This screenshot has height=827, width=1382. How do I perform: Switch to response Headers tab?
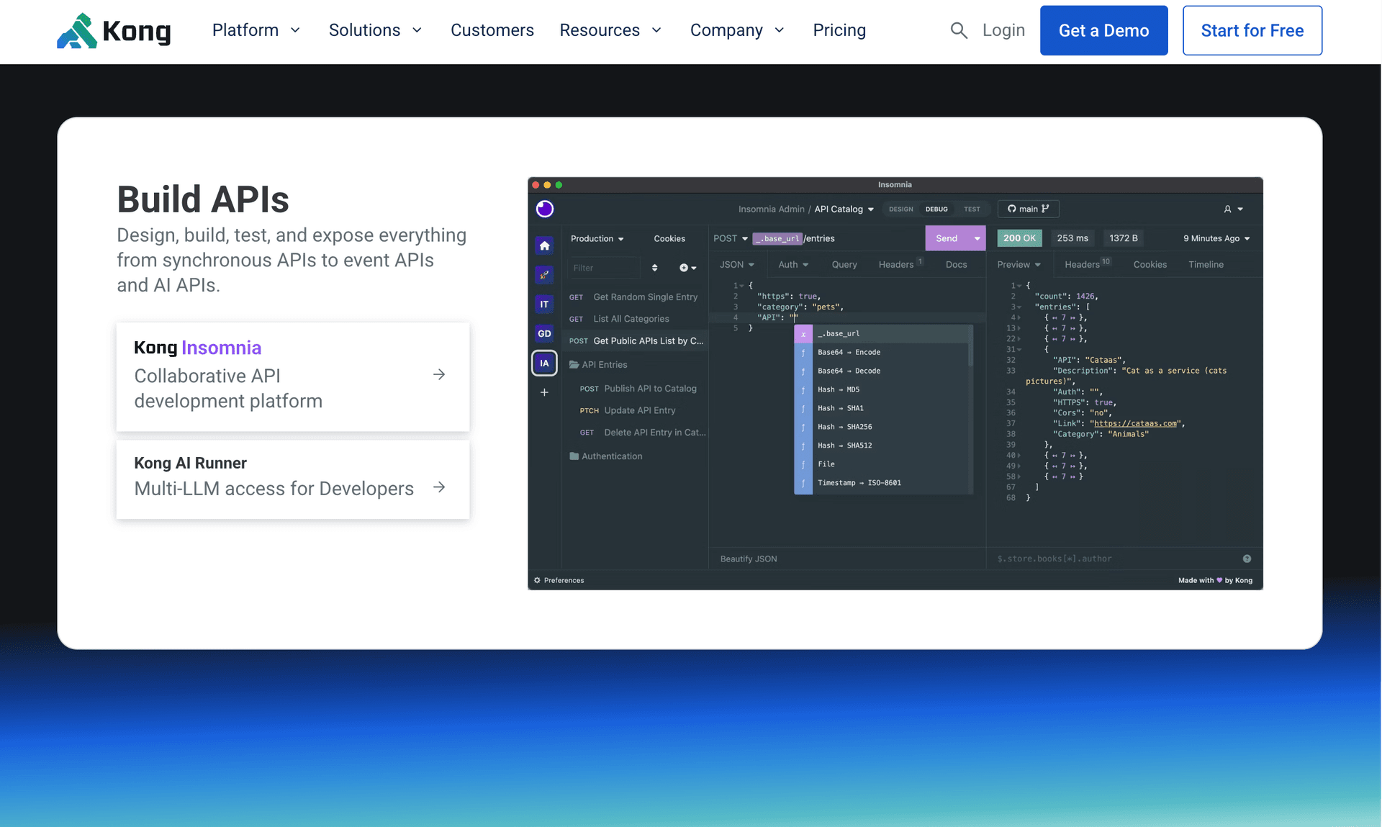point(1087,264)
